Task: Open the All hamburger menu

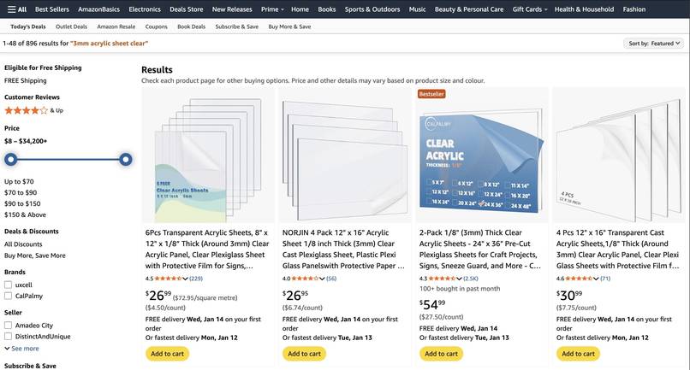Action: click(x=17, y=9)
